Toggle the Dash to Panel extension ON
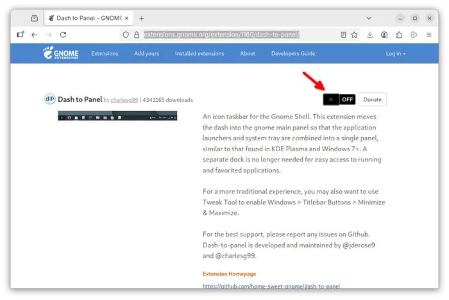Viewport: 449px width, 300px height. (x=339, y=99)
